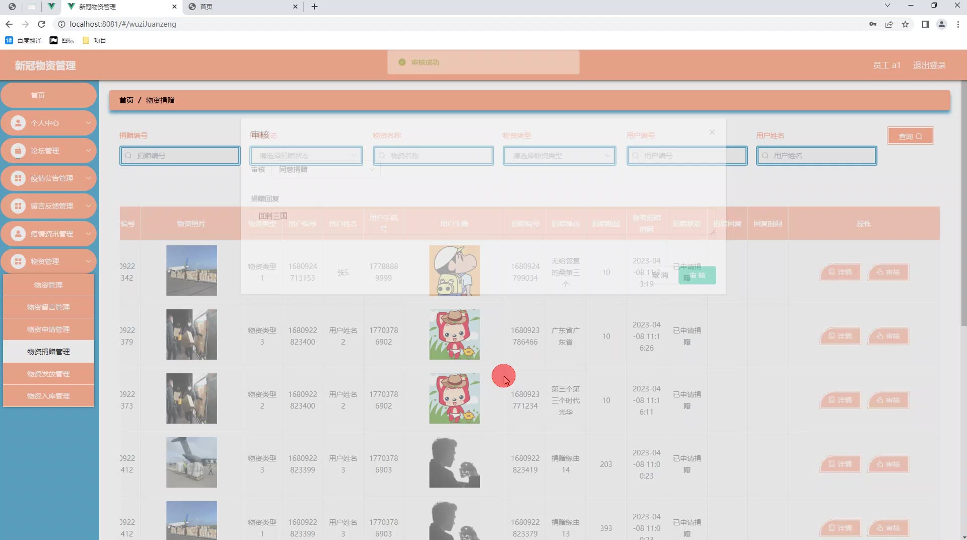Open a new browser tab
This screenshot has width=967, height=540.
coord(314,7)
